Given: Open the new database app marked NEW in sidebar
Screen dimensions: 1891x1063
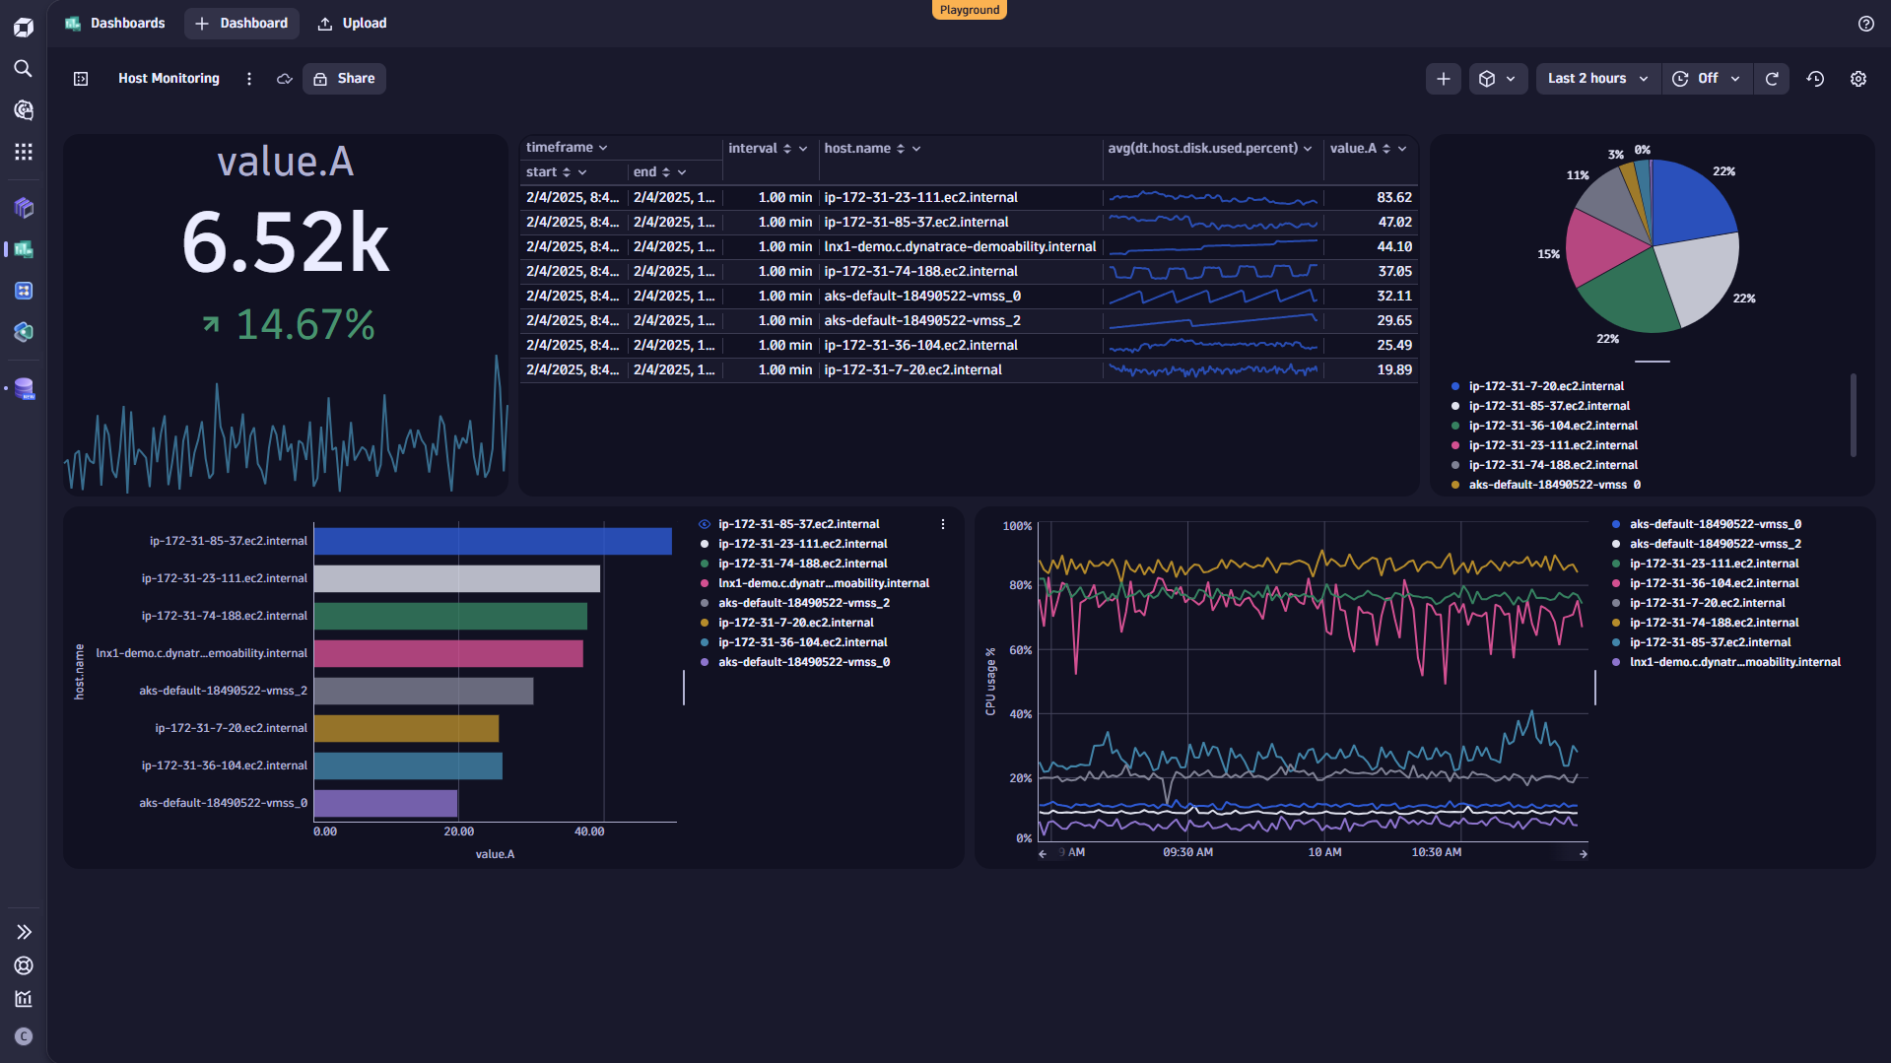Looking at the screenshot, I should point(23,388).
